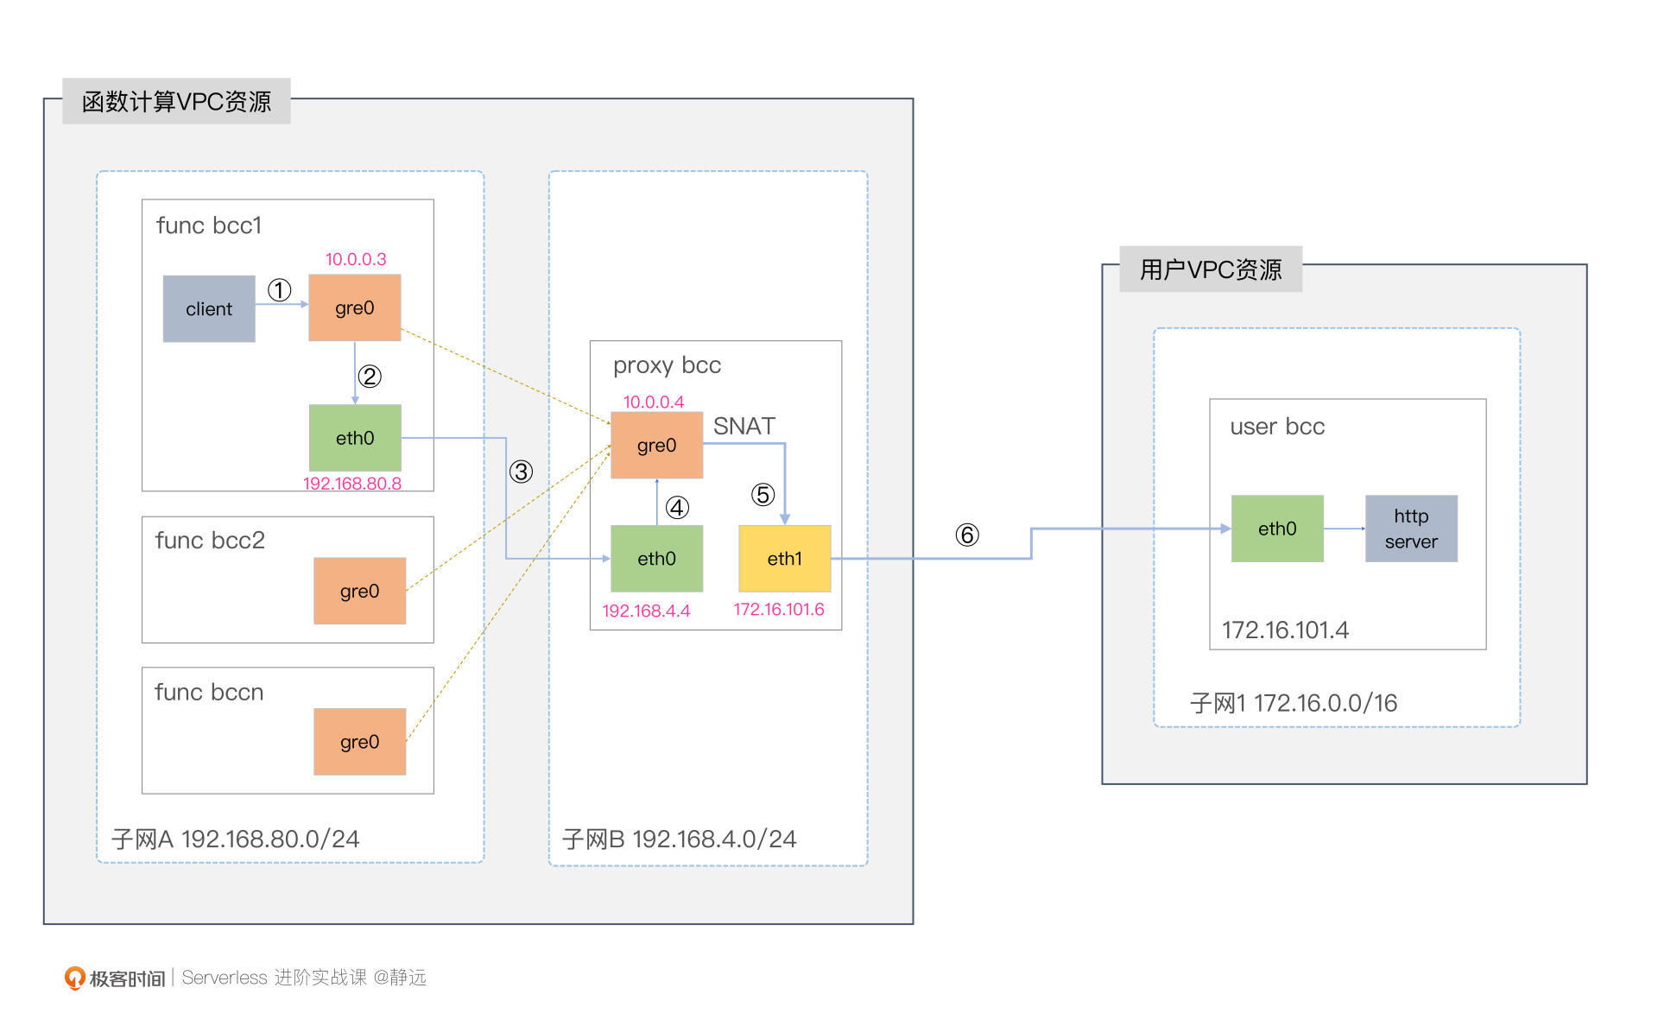Click the SNAT label
1658x1026 pixels.
click(x=744, y=426)
